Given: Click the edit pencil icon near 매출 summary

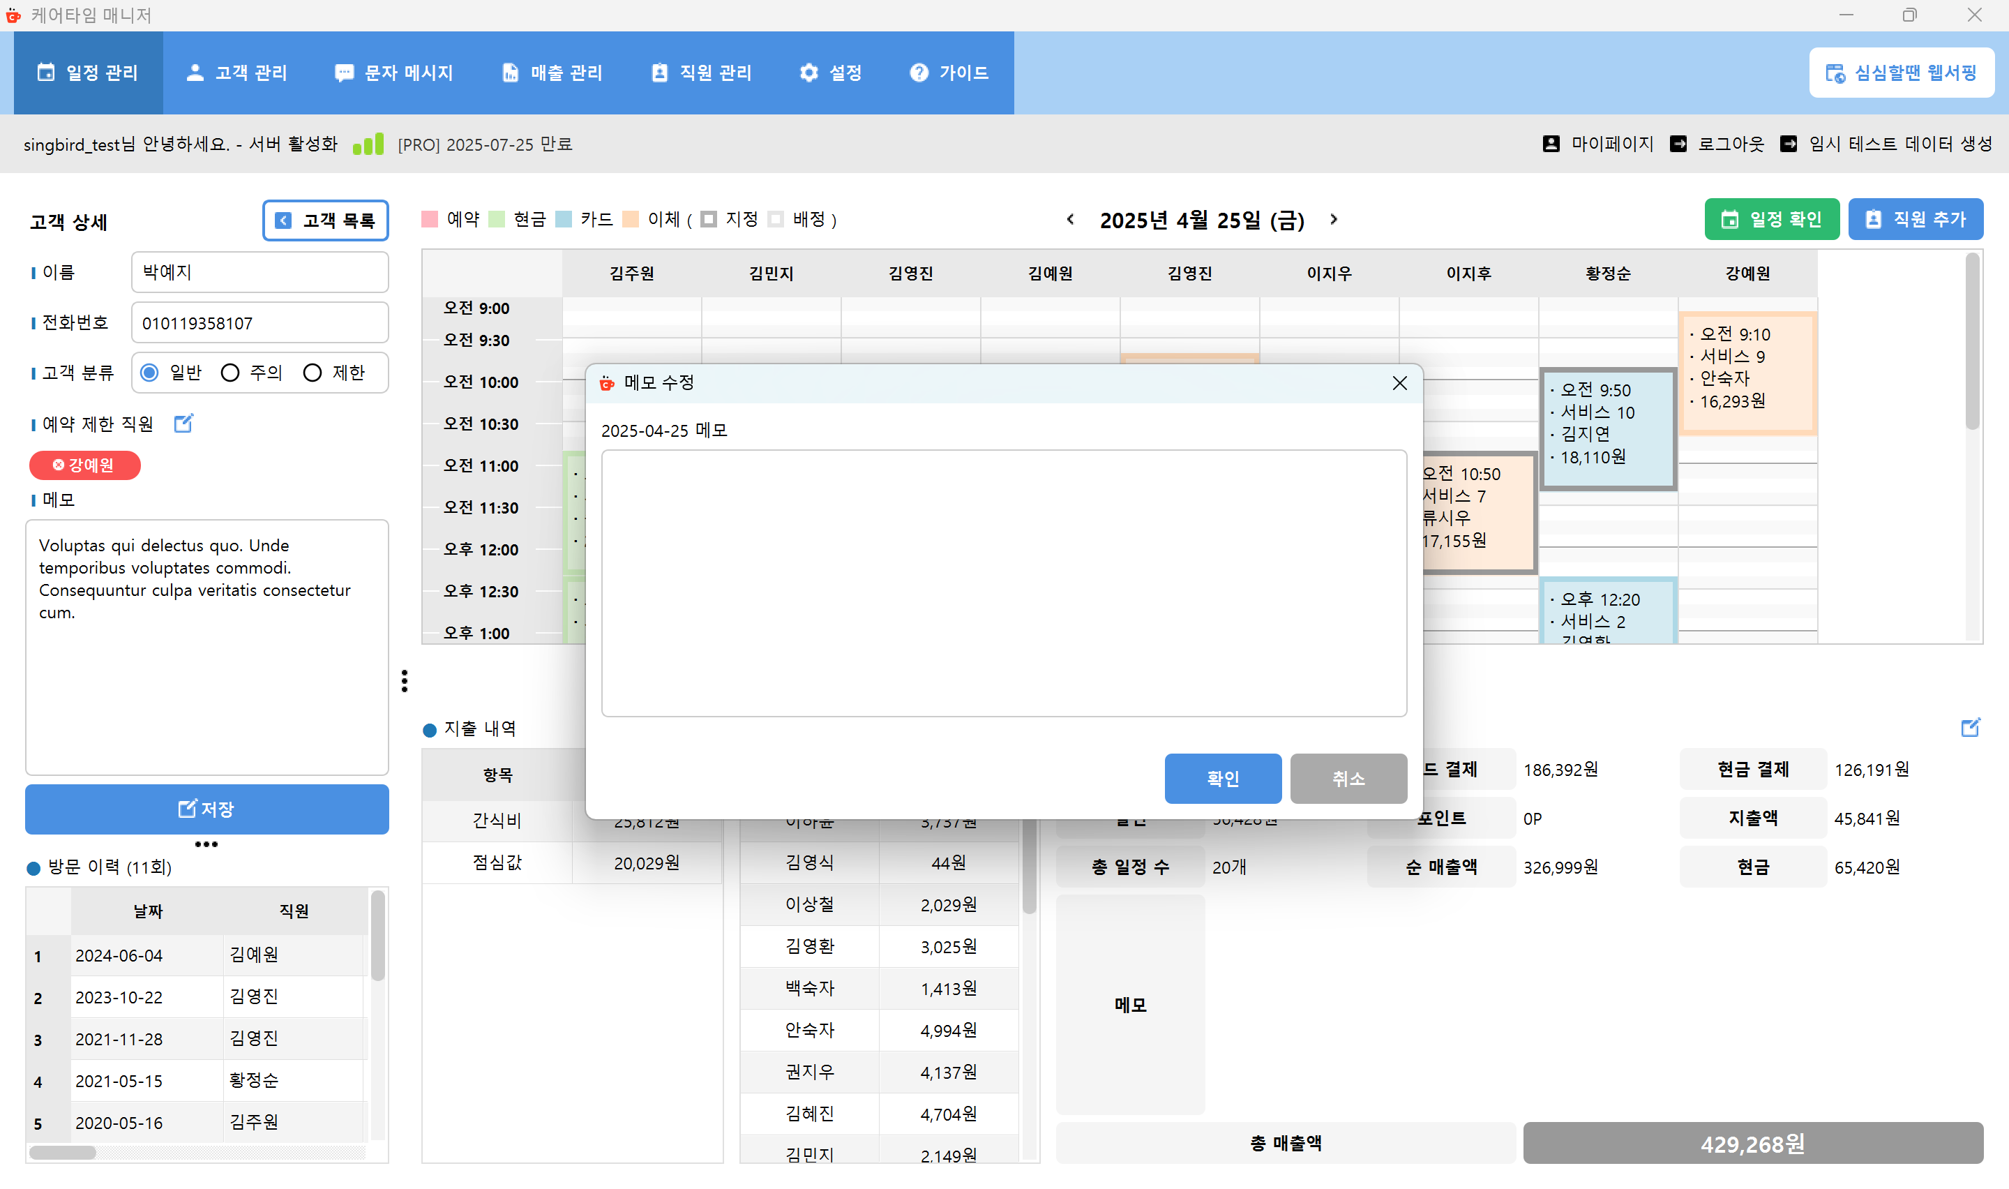Looking at the screenshot, I should tap(1971, 728).
